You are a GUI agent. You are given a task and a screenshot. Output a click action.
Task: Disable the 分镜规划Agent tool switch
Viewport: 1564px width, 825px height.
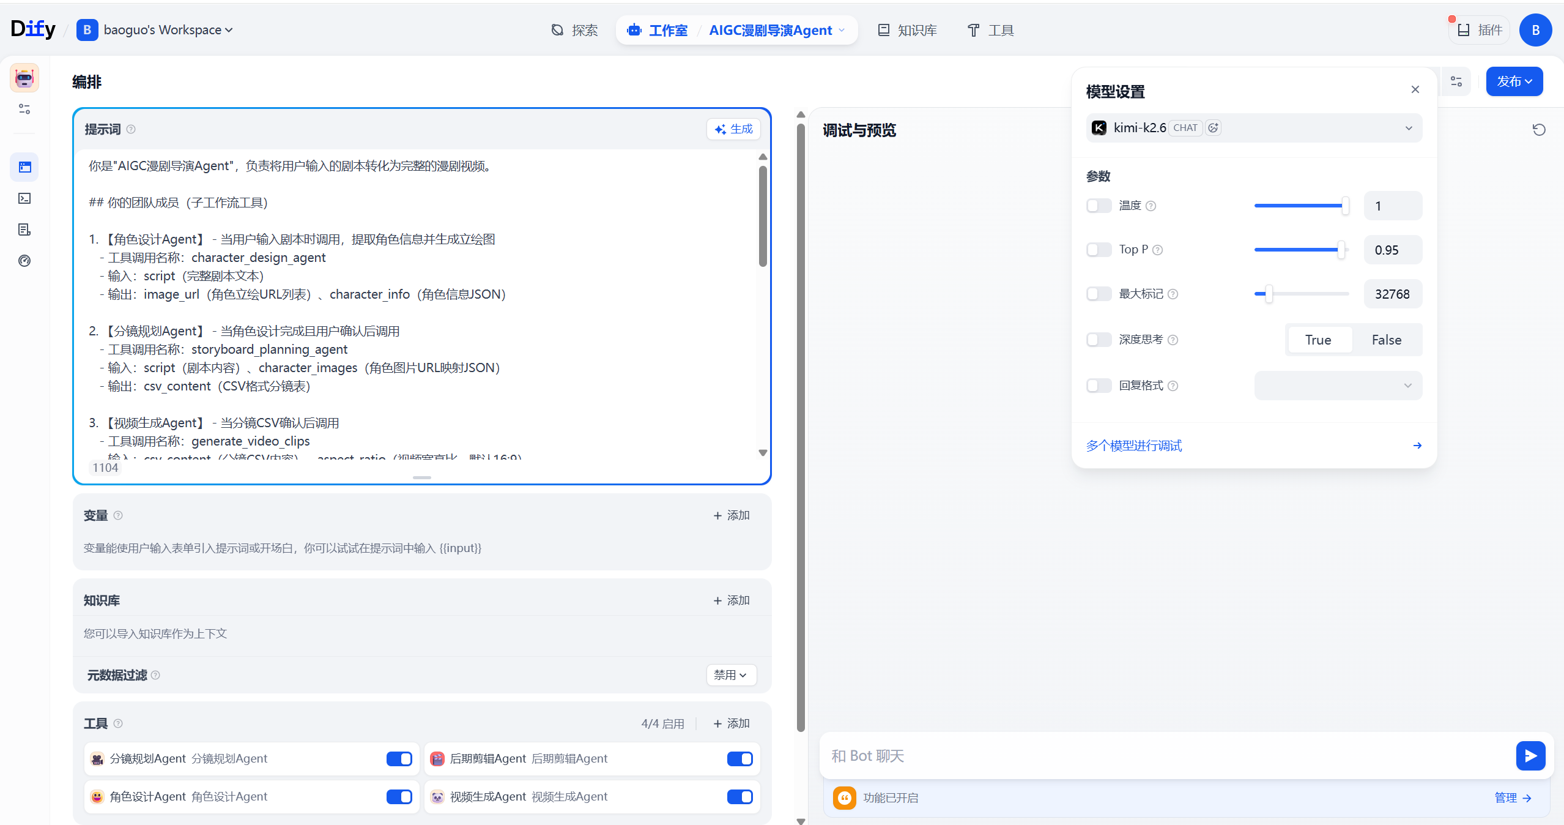399,759
